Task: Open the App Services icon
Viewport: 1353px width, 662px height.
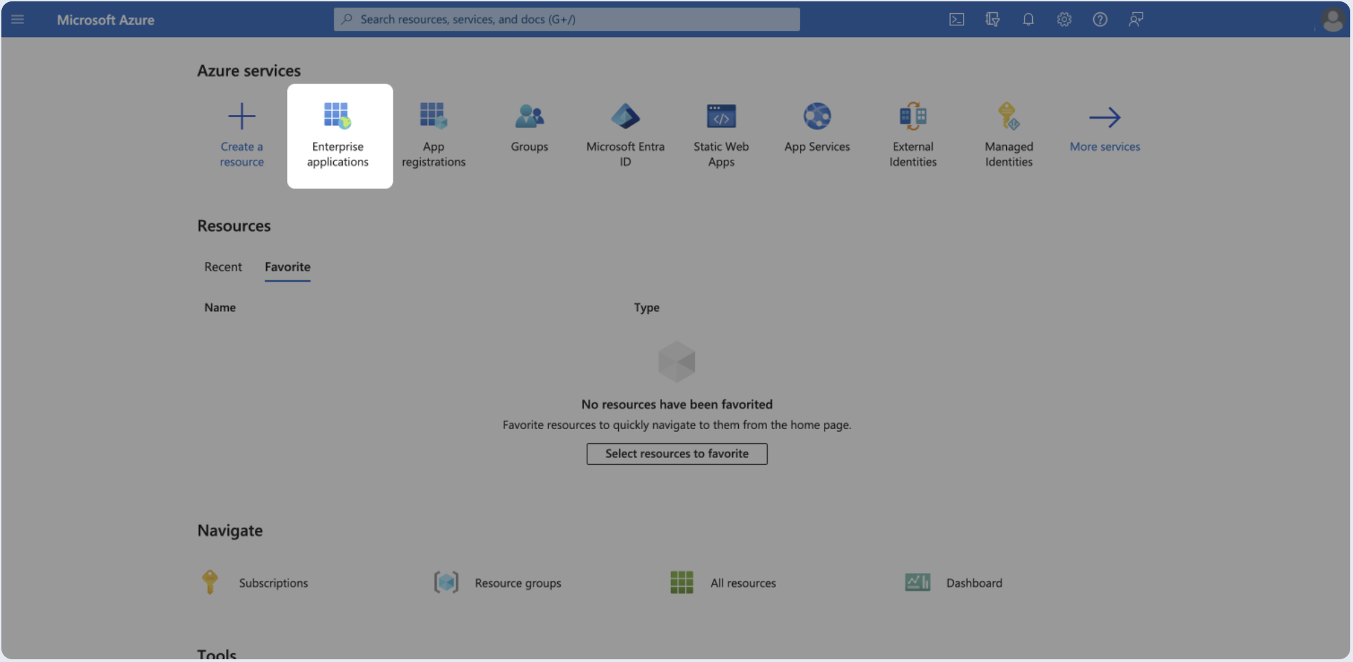Action: click(817, 117)
